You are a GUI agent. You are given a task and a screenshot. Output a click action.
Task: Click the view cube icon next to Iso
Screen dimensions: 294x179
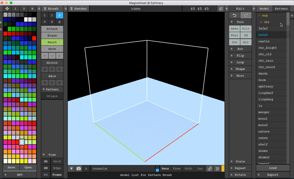[x=209, y=168]
